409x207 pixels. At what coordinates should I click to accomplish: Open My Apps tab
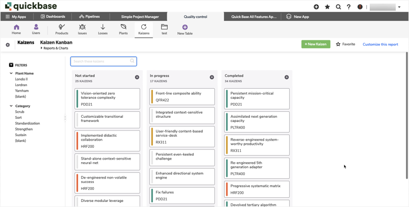coord(16,16)
